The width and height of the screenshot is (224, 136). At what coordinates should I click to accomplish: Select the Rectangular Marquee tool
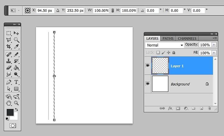(x=9, y=33)
